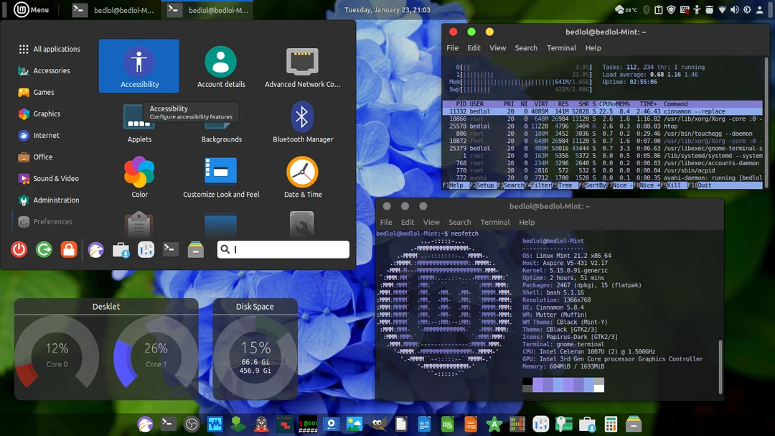Open the Terminal menu in the htop window
Screen dimensions: 775x436
click(x=561, y=48)
